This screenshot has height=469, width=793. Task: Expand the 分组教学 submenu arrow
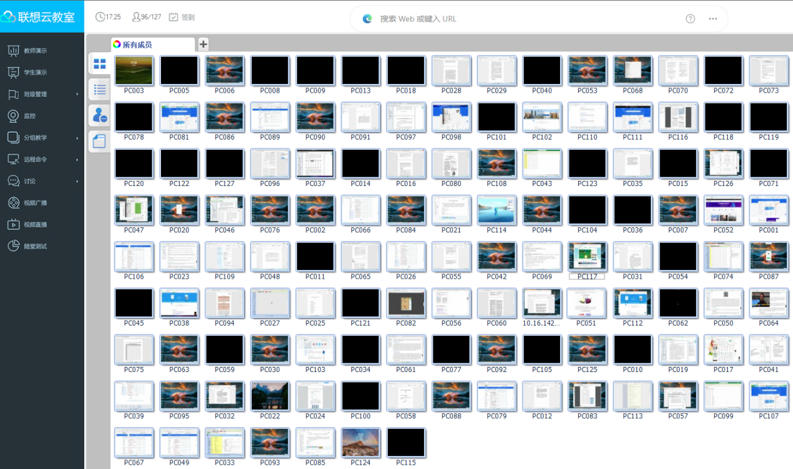coord(78,138)
